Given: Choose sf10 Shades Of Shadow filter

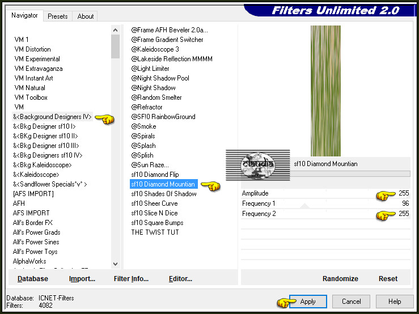Looking at the screenshot, I should [164, 193].
